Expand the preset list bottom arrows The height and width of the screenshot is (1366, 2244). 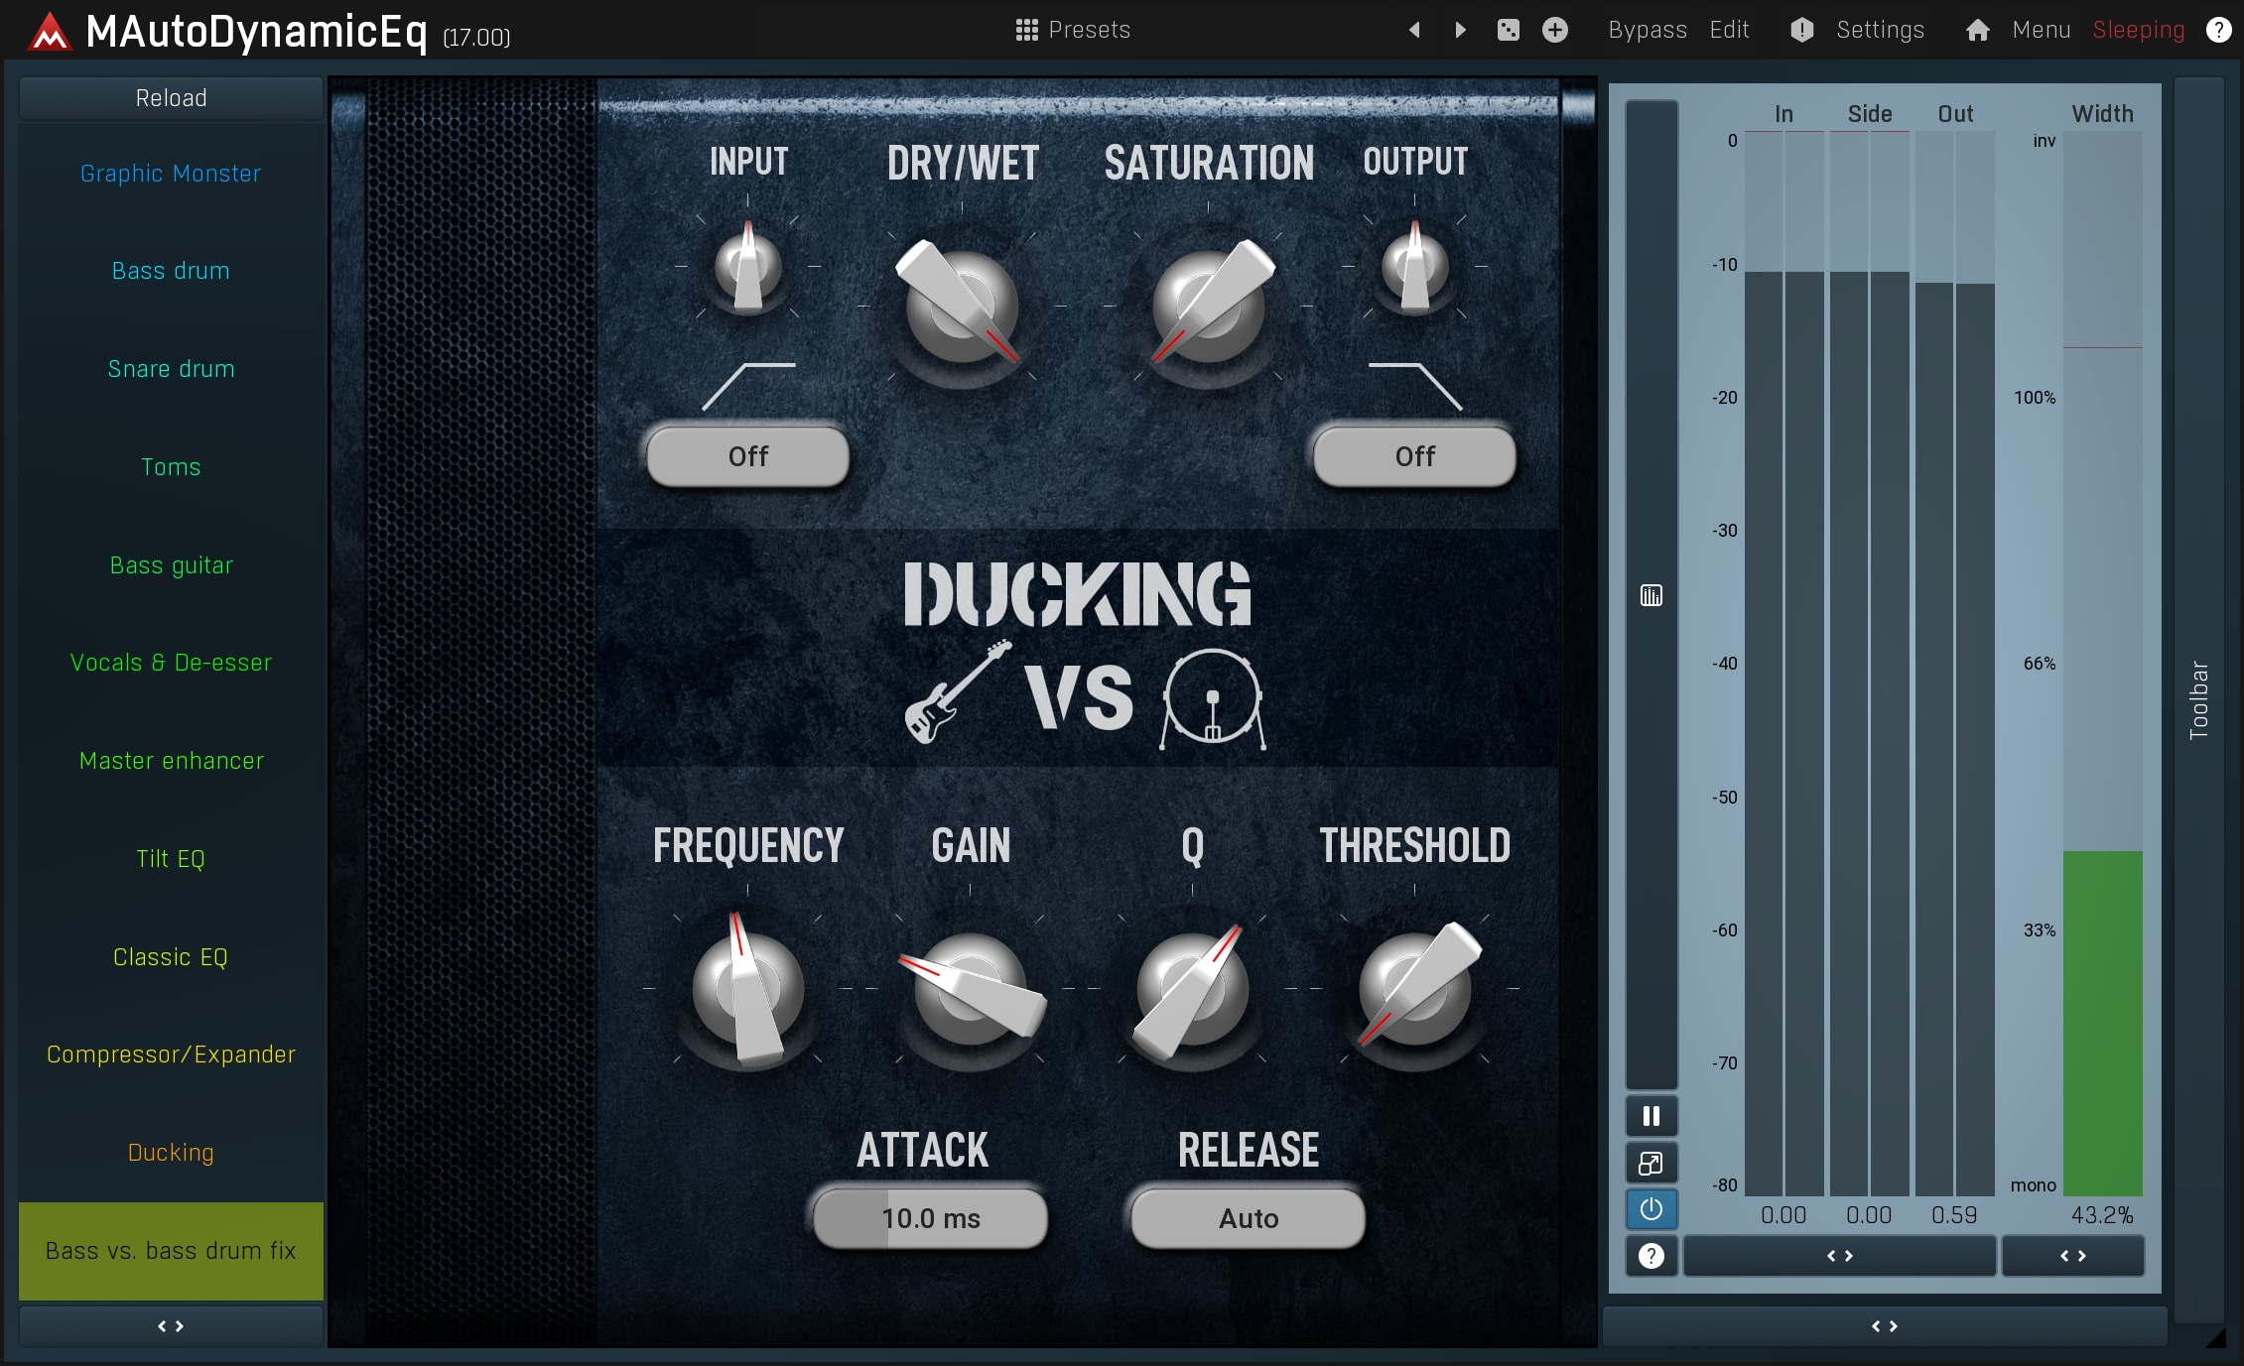(171, 1326)
